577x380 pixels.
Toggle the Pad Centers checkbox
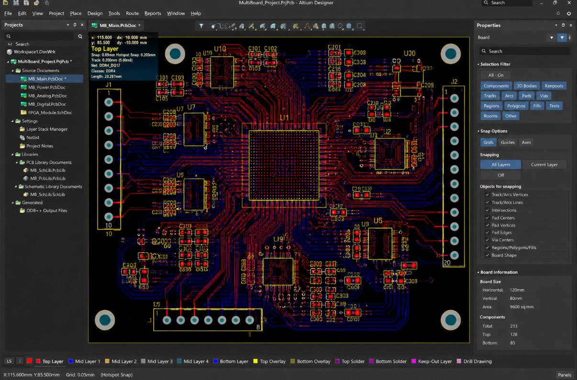487,217
